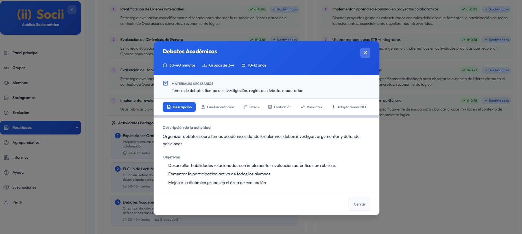522x234 pixels.
Task: Collapse the sidebar with the chevron button
Action: (72, 10)
